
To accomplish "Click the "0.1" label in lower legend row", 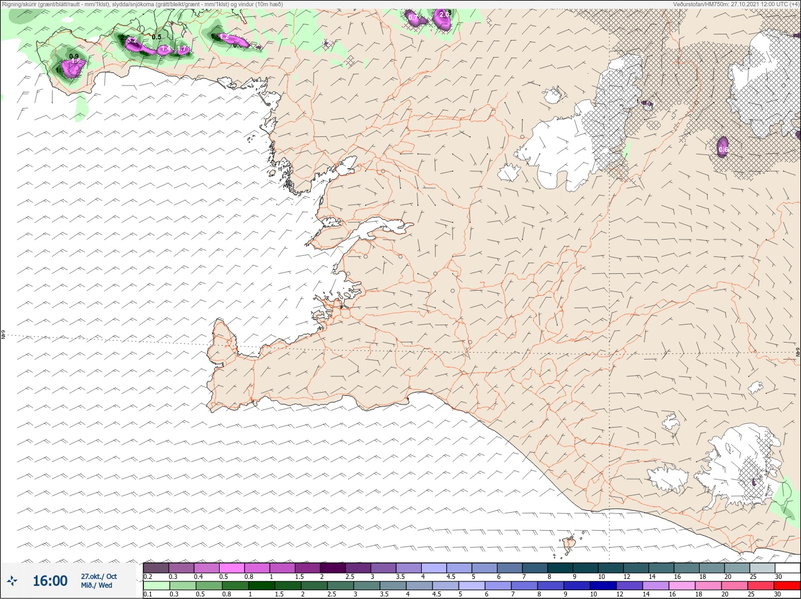I will tap(148, 595).
